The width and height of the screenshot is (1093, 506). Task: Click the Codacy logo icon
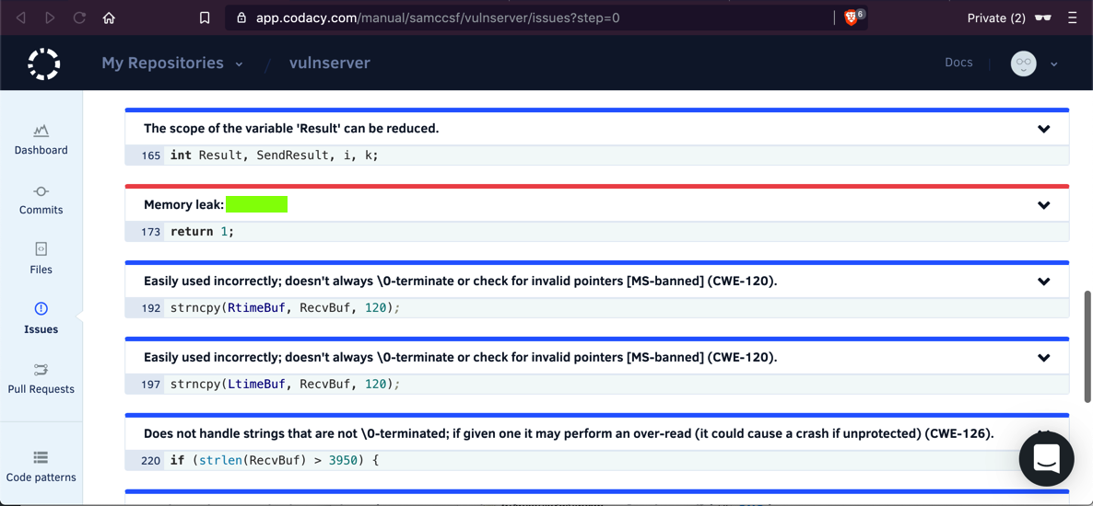[44, 63]
